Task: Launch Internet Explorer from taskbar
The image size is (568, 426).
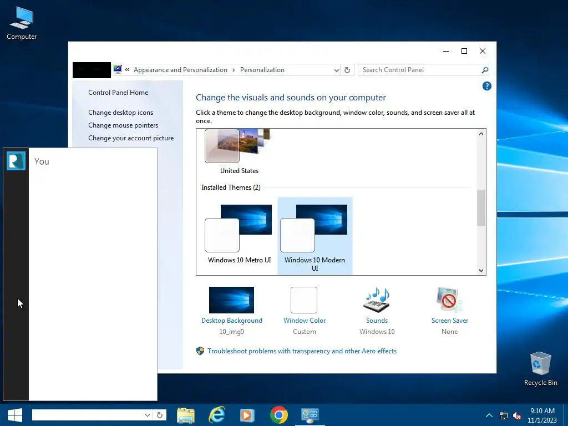Action: coord(217,415)
